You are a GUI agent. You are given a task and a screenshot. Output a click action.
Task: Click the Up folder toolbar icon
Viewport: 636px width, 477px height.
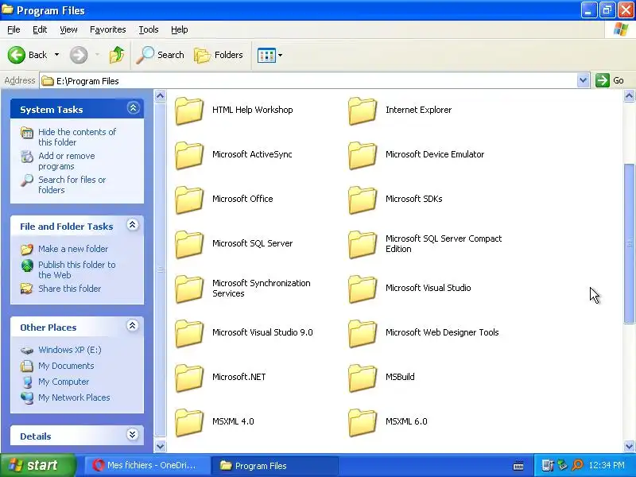click(x=117, y=55)
